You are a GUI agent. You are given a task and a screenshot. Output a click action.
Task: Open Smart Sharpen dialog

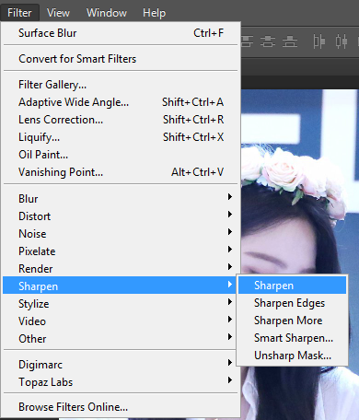(293, 338)
